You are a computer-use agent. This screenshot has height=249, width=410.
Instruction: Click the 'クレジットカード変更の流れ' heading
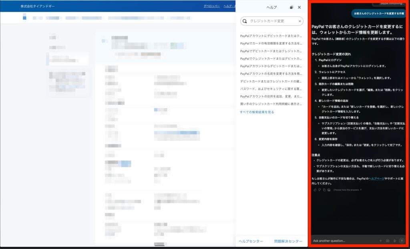point(331,54)
